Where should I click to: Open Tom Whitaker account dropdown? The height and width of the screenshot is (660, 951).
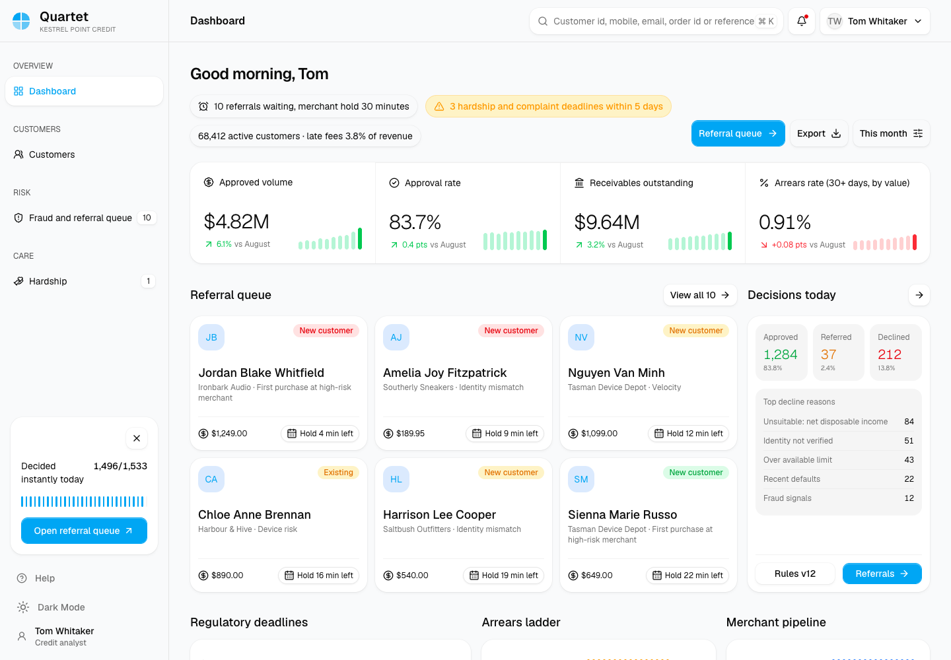tap(875, 21)
